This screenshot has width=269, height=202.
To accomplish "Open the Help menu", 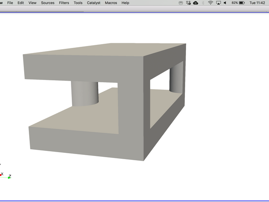I will 126,3.
